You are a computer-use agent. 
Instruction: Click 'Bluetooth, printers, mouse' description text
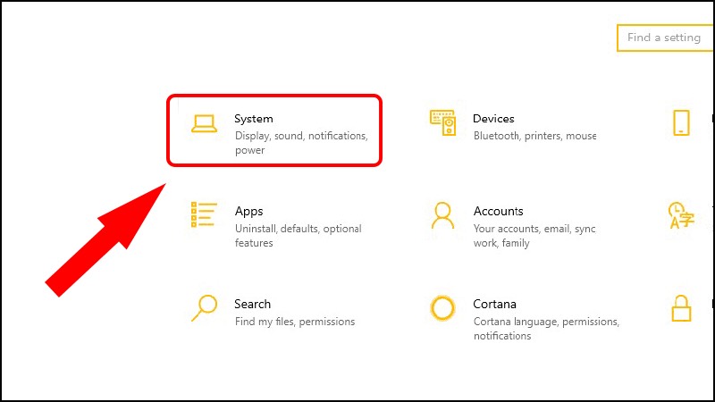[534, 137]
